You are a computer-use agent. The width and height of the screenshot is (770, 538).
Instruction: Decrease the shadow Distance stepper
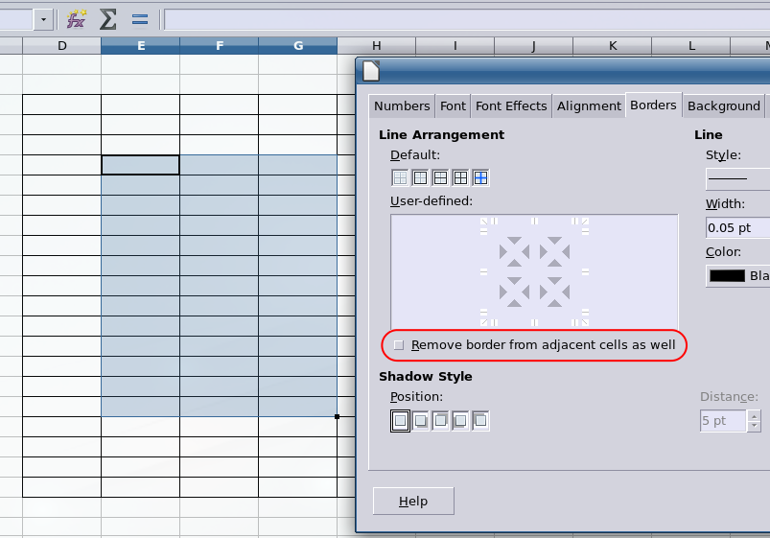pos(754,427)
